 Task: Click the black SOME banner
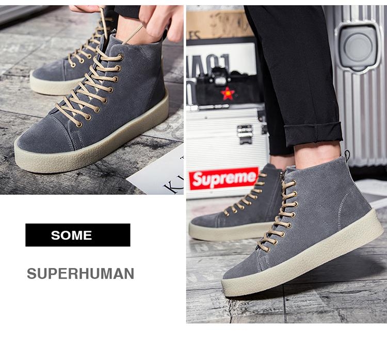point(78,235)
